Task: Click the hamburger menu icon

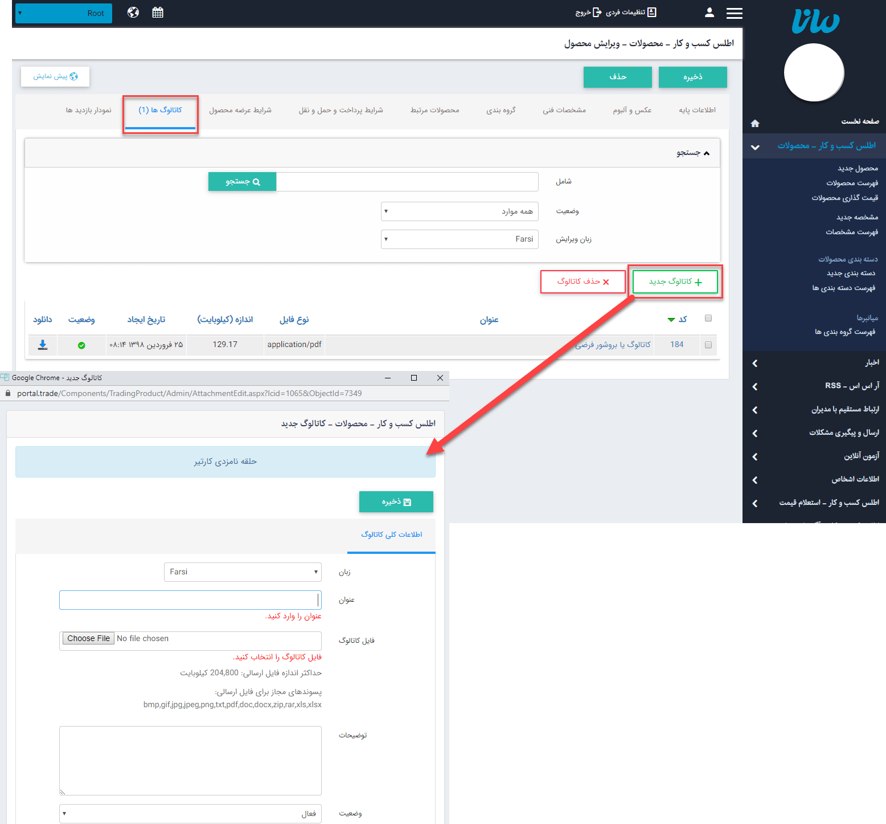Action: (x=734, y=13)
